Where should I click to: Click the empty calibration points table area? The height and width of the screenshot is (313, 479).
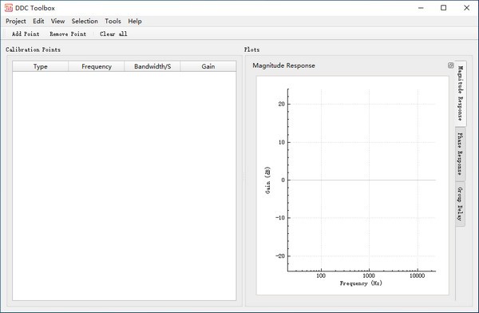pyautogui.click(x=125, y=186)
